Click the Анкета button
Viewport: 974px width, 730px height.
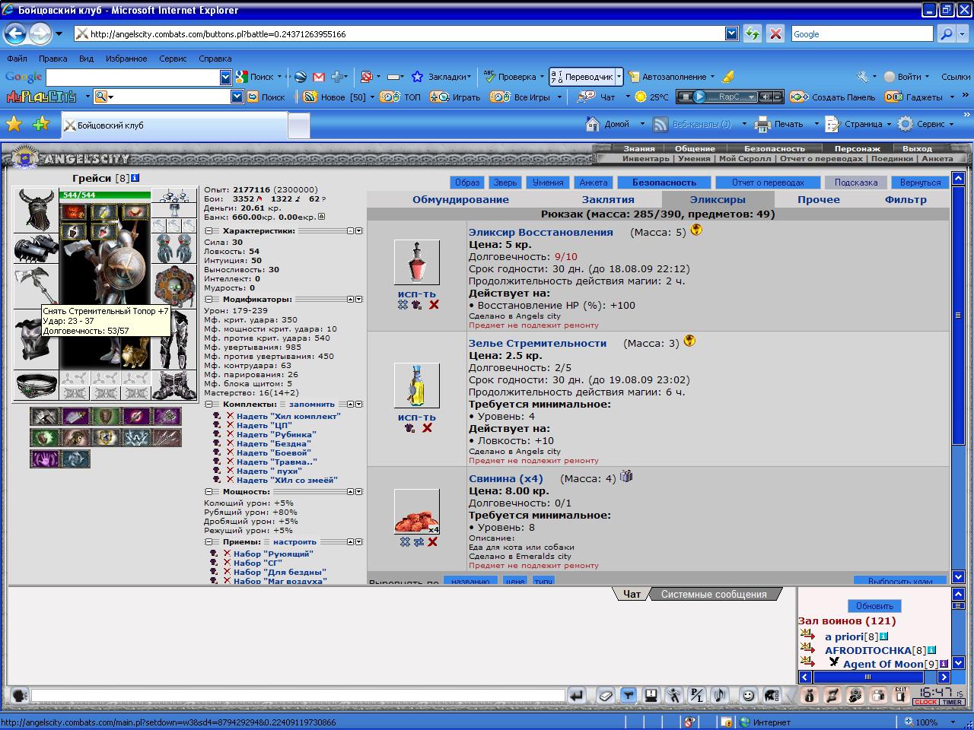tap(594, 182)
